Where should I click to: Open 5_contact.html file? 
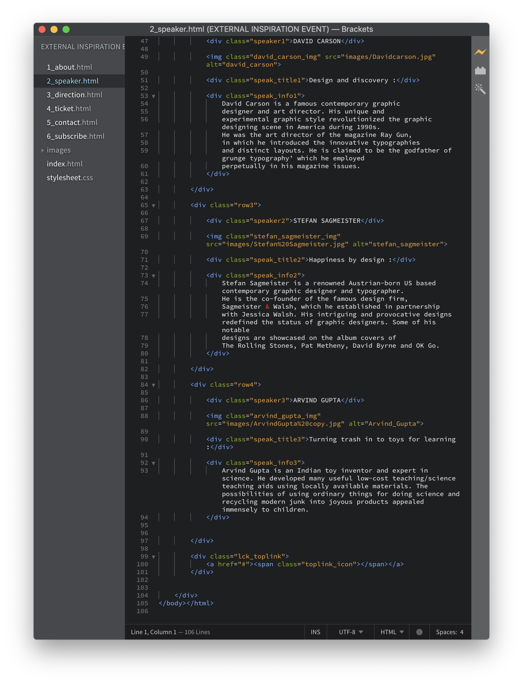click(x=72, y=122)
